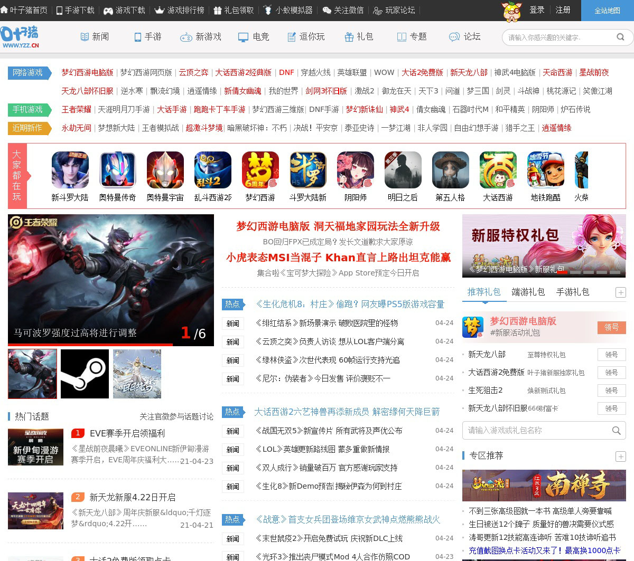
Task: Click 登录 link in top bar
Action: pyautogui.click(x=537, y=10)
